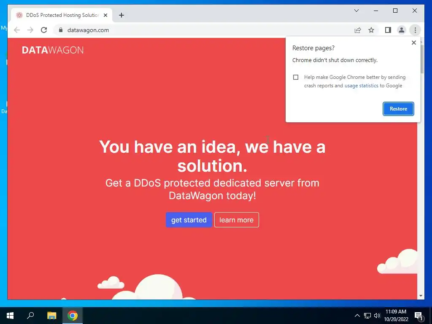Screen dimensions: 432x324
Task: Click the browser forward arrow
Action: (30, 30)
